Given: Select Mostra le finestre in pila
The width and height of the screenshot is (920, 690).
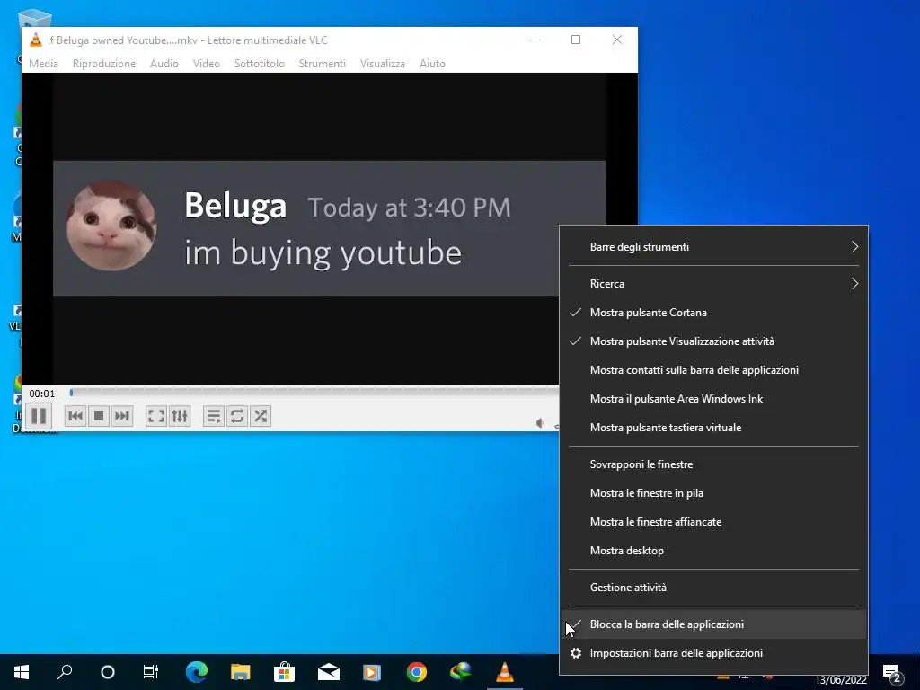Looking at the screenshot, I should [x=713, y=493].
